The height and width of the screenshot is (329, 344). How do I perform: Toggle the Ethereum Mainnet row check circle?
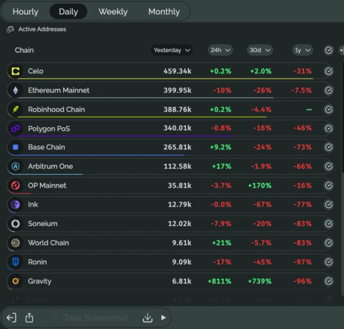[328, 90]
